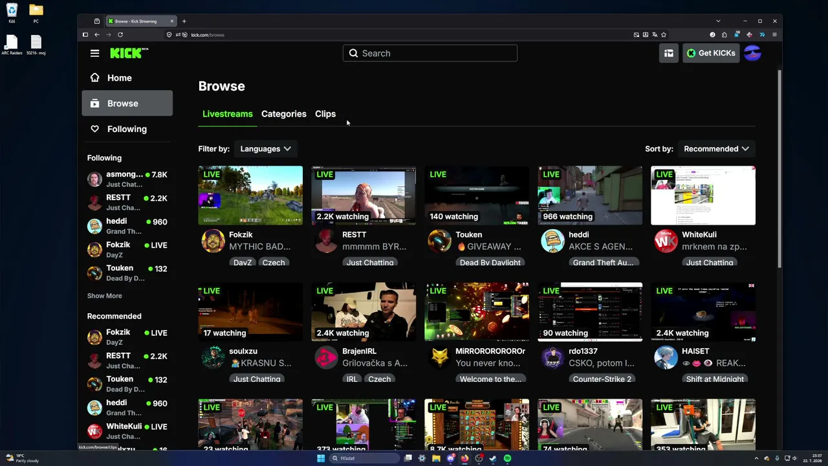Open the Recycle Bin desktop icon
828x466 pixels.
coord(12,13)
